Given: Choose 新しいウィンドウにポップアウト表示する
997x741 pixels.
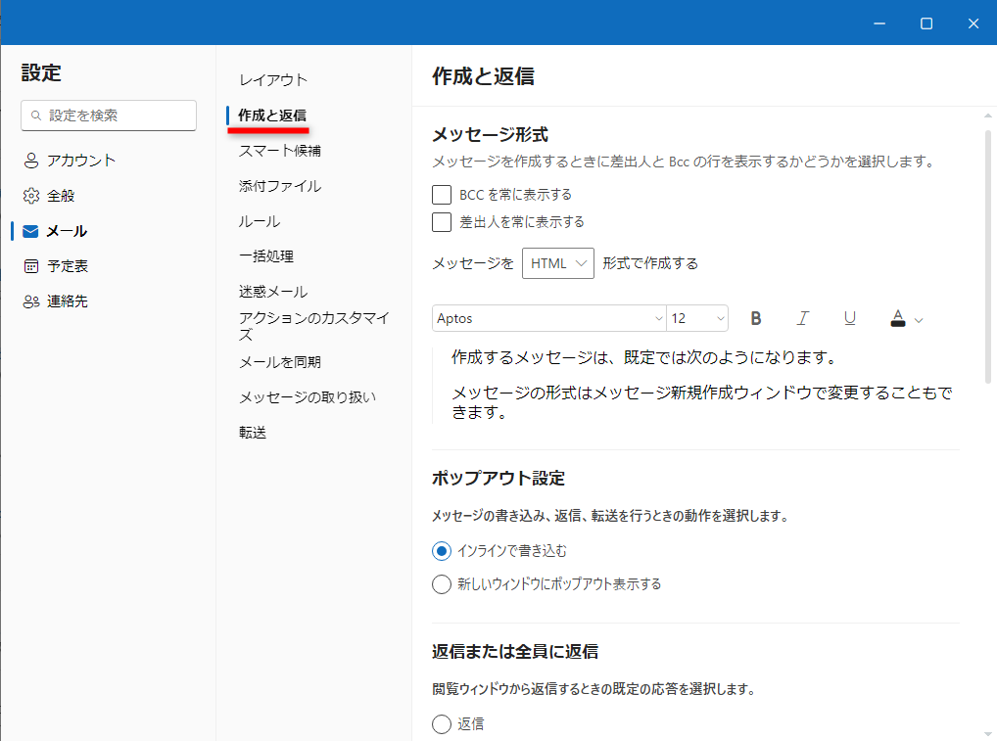Looking at the screenshot, I should (x=441, y=584).
